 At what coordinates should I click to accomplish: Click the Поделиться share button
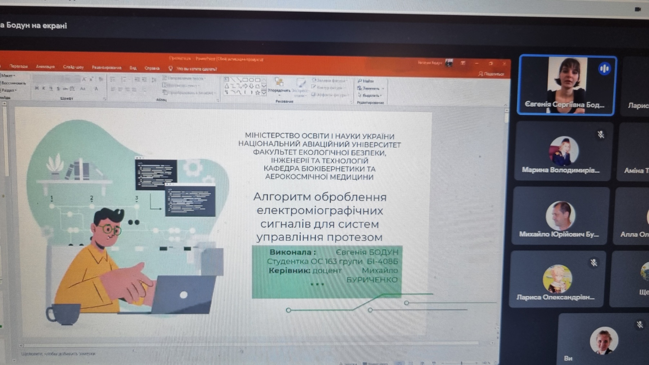click(x=491, y=74)
